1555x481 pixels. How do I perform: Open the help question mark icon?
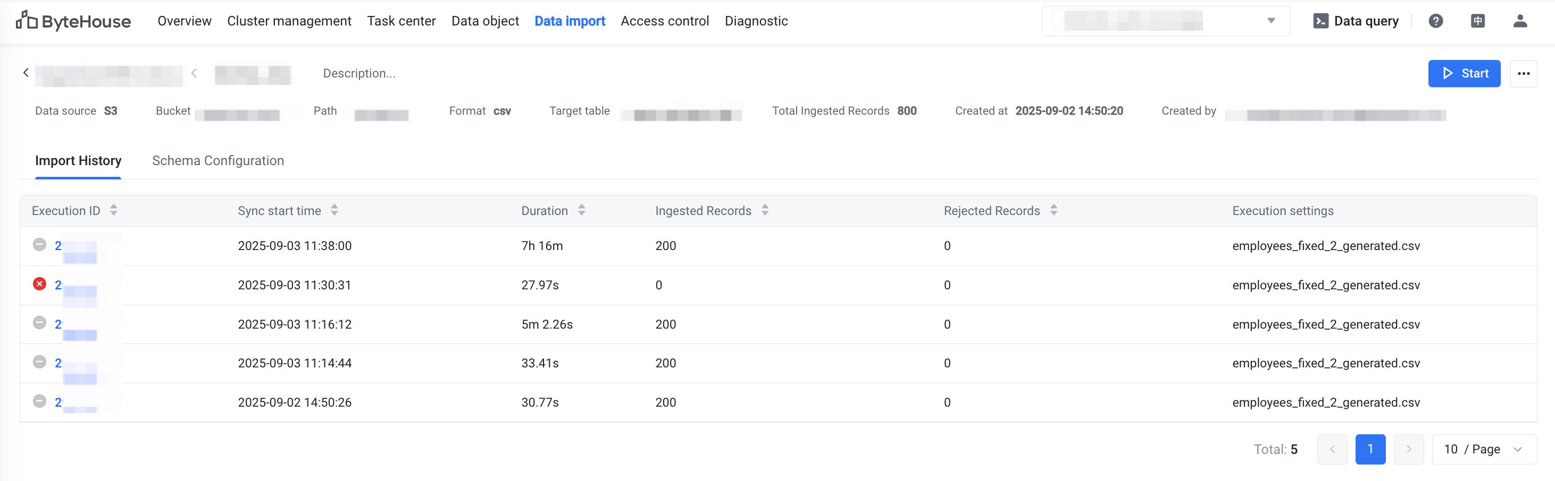pyautogui.click(x=1435, y=21)
